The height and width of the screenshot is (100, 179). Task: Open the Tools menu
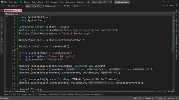(62, 2)
